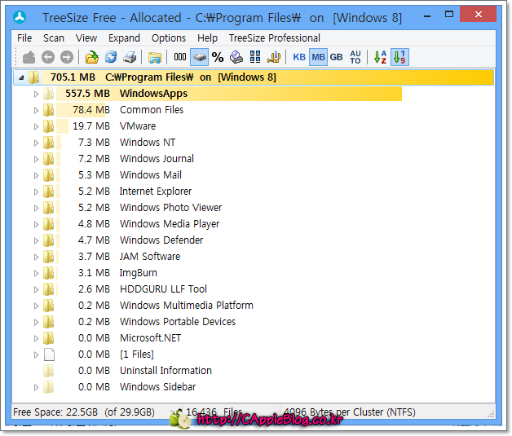The width and height of the screenshot is (512, 436).
Task: Expand the Windows NT folder
Action: (x=36, y=143)
